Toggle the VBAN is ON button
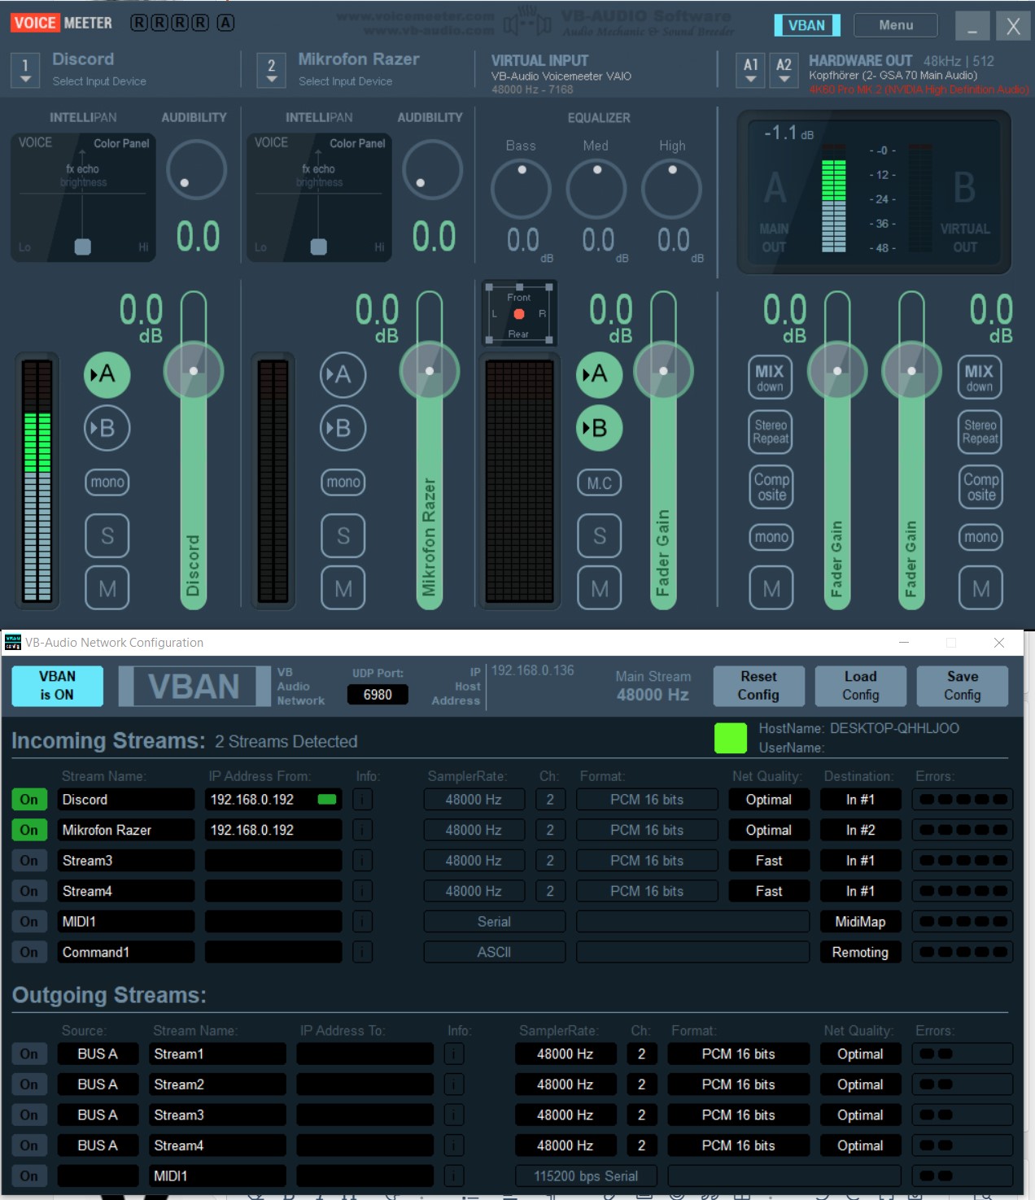The image size is (1035, 1200). click(x=57, y=686)
